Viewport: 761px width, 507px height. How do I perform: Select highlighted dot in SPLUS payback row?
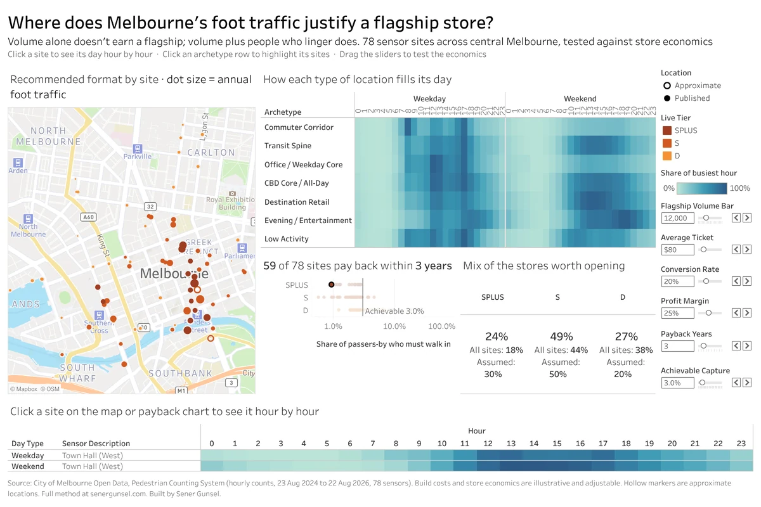pyautogui.click(x=332, y=285)
